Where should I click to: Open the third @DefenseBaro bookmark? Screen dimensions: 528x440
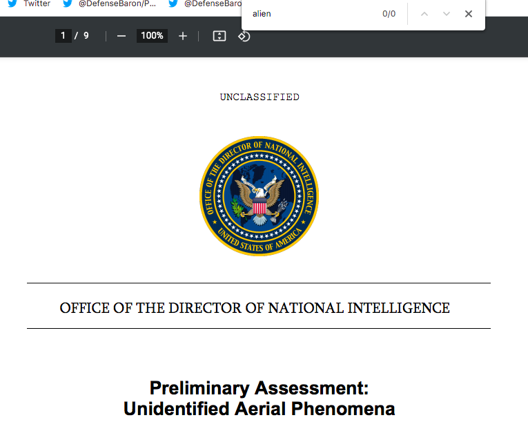[x=206, y=3]
